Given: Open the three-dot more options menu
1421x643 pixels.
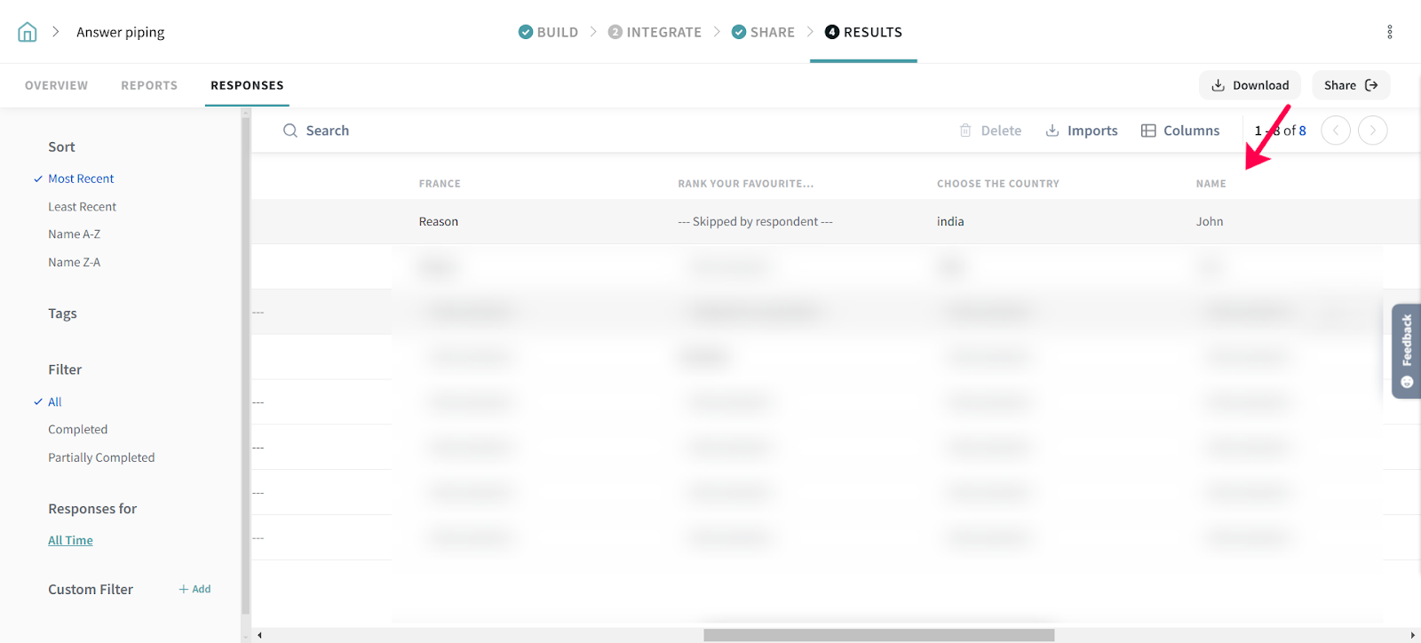Looking at the screenshot, I should (x=1389, y=32).
